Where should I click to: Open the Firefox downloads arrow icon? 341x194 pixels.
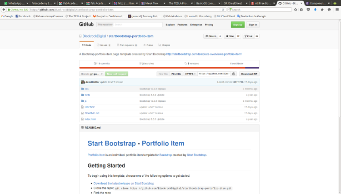click(x=315, y=10)
